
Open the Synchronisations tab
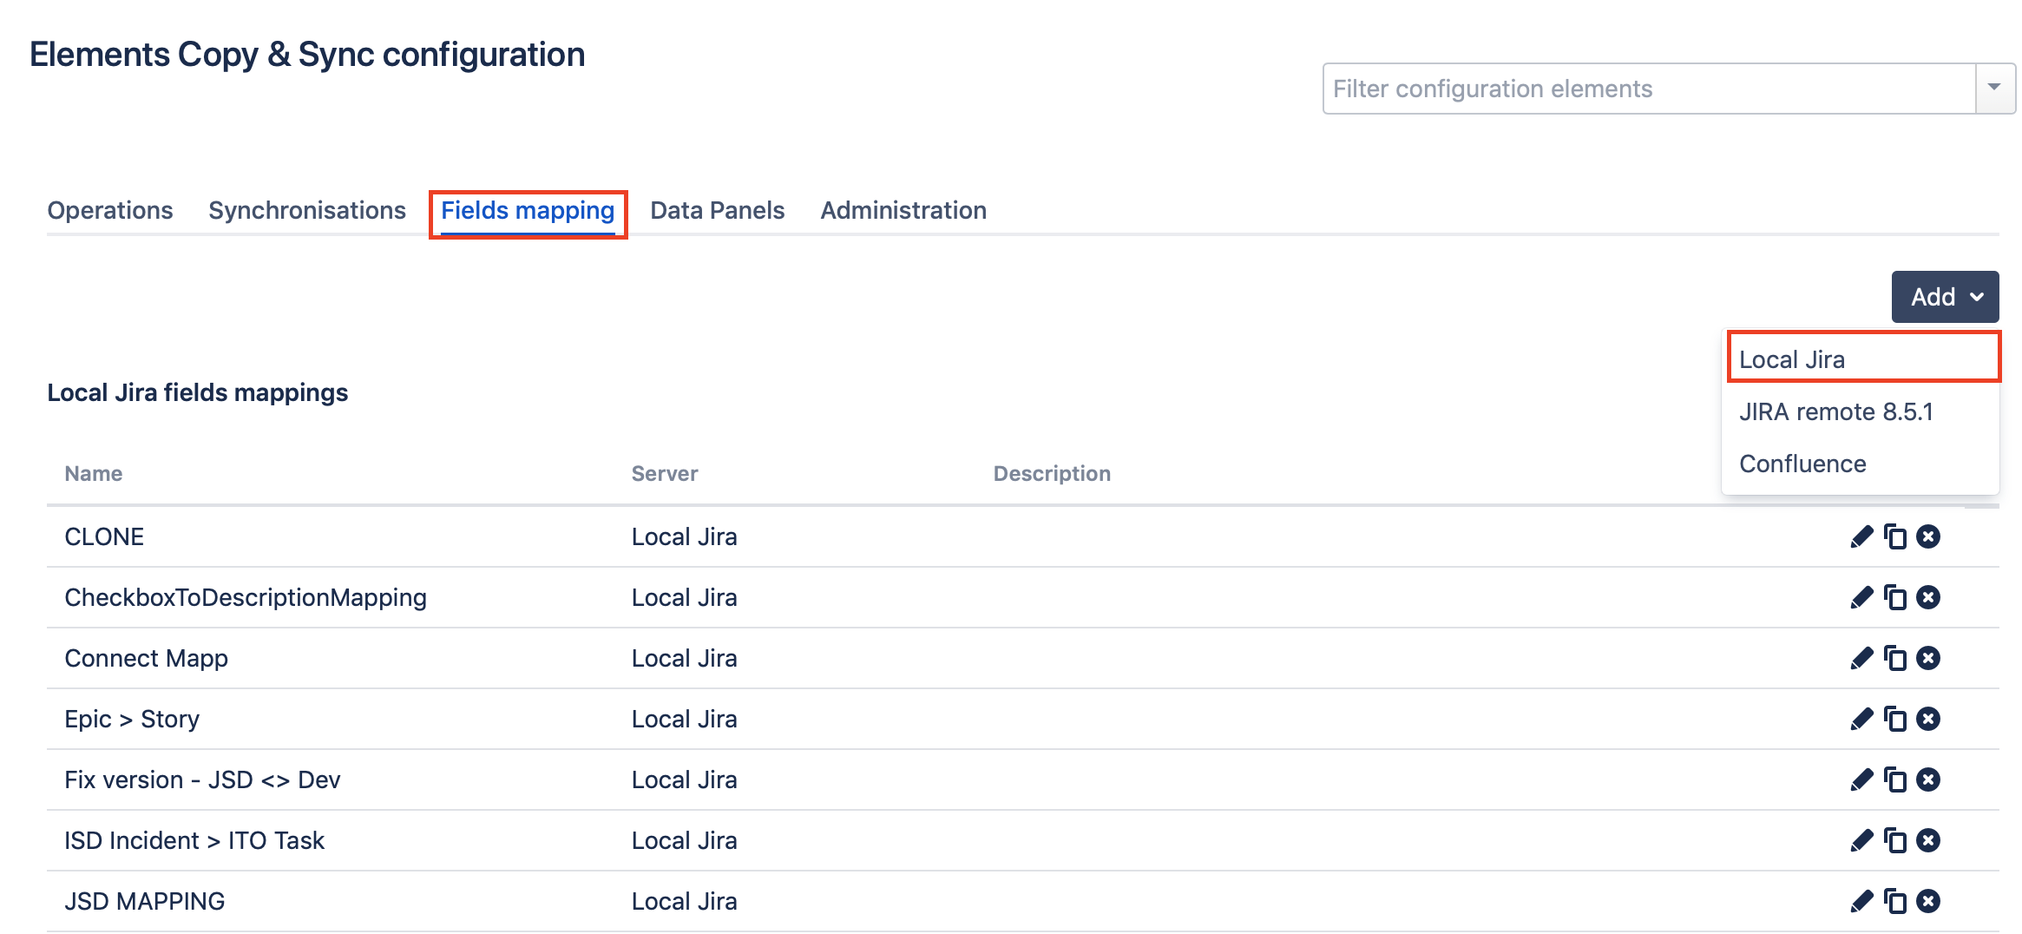[307, 210]
